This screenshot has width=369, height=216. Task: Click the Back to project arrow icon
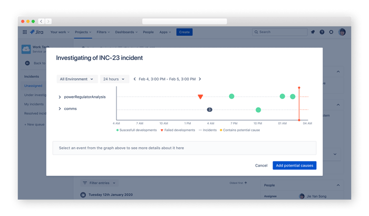pyautogui.click(x=27, y=63)
